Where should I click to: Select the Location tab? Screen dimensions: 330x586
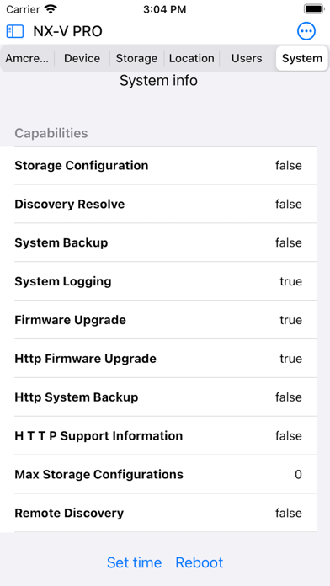(x=192, y=58)
